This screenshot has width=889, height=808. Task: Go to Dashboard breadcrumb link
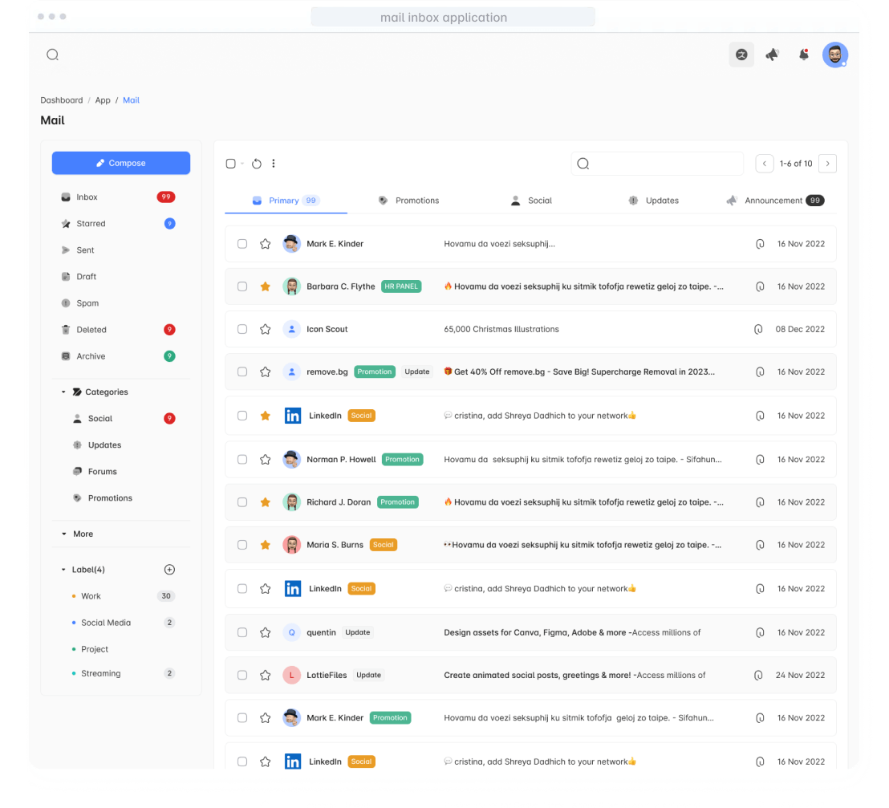point(62,100)
